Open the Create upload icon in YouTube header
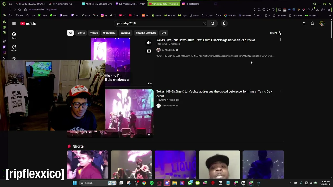333x187 pixels. pyautogui.click(x=304, y=23)
